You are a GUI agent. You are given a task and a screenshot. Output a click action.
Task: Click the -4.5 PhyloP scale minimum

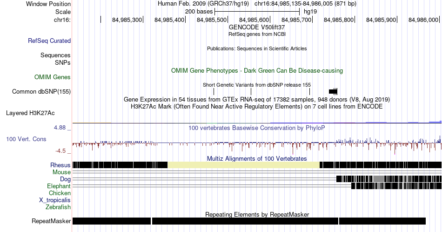click(60, 151)
